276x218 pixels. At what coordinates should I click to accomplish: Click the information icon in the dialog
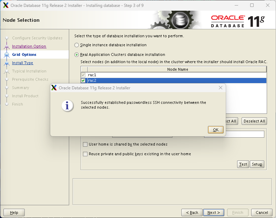coord(67,106)
